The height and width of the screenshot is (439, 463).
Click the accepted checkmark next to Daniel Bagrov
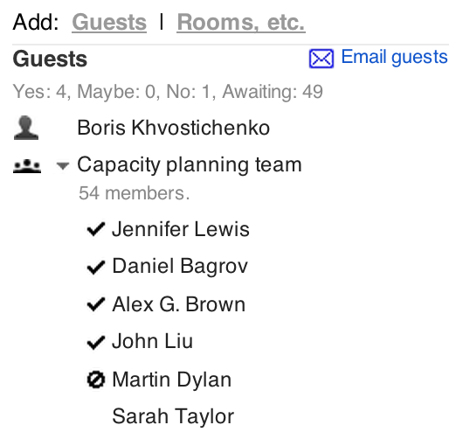[96, 268]
